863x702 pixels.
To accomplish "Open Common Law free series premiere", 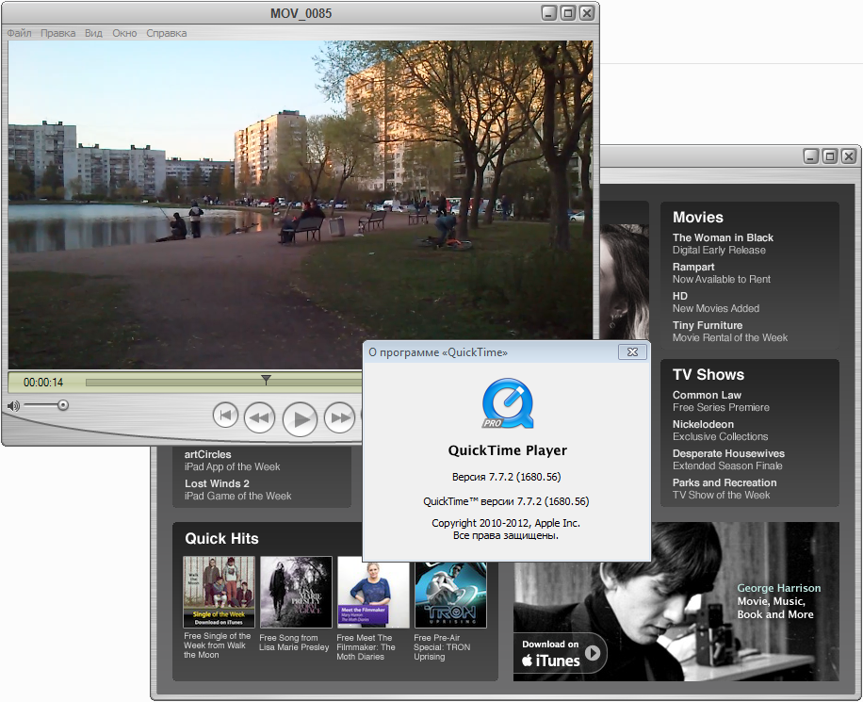I will click(721, 400).
